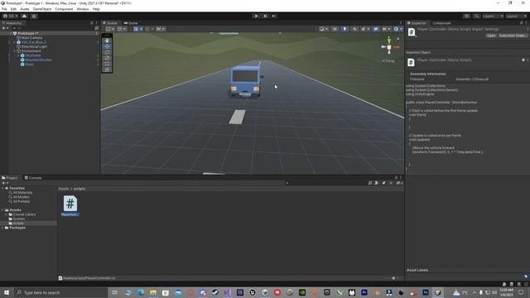Select the Transform tool in Scene
This screenshot has width=530, height=298.
[107, 70]
